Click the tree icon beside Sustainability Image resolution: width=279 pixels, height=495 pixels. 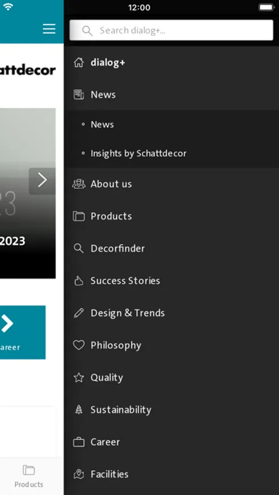click(x=79, y=410)
